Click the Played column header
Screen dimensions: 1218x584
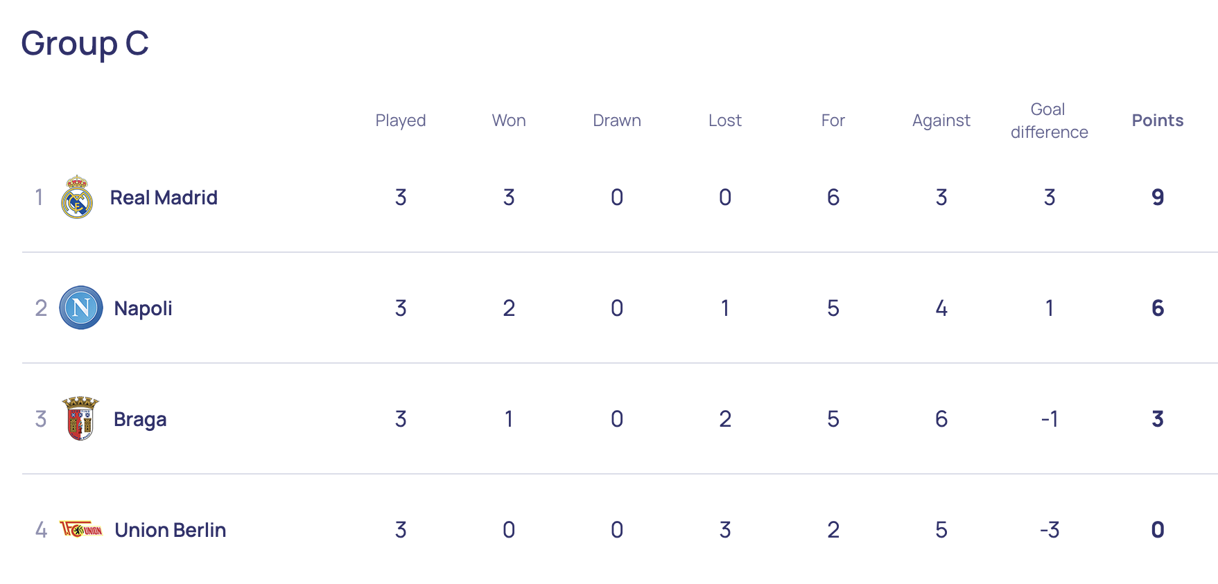[401, 121]
